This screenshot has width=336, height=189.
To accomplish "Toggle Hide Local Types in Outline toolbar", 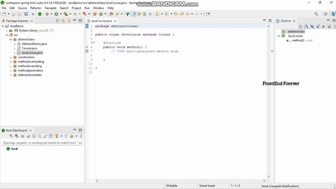I will click(x=329, y=27).
